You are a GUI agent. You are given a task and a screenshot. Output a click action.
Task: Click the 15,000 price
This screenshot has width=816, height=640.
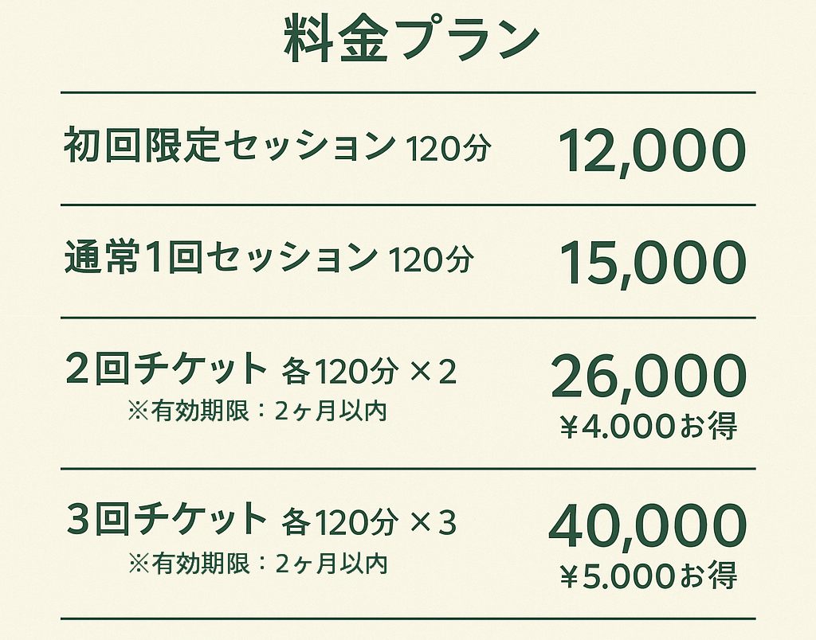653,263
